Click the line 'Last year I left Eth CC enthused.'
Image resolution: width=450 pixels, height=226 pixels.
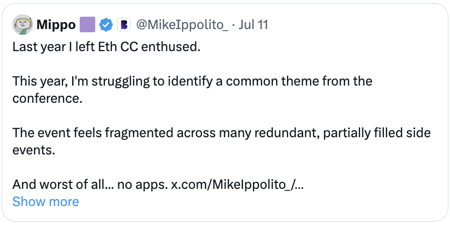pyautogui.click(x=106, y=47)
